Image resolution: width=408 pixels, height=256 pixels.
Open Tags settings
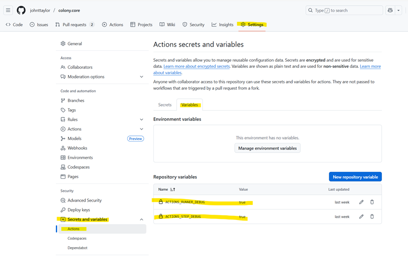[x=68, y=110]
